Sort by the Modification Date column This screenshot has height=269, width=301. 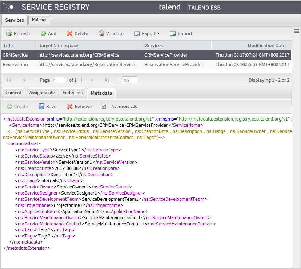coord(266,45)
